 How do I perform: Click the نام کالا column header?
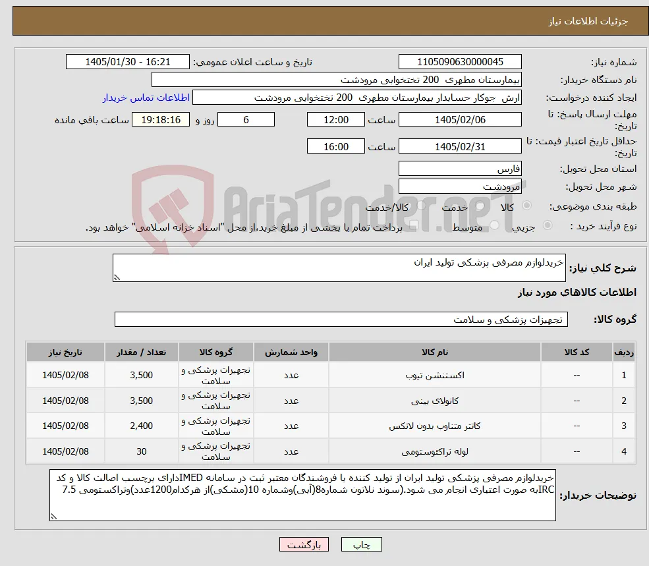[435, 352]
